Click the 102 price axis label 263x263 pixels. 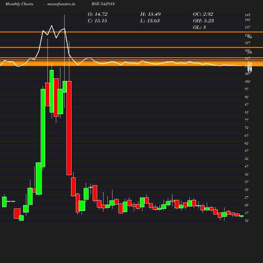[x=247, y=82]
